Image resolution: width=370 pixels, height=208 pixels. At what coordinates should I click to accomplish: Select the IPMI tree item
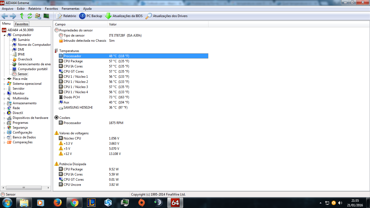[21, 54]
